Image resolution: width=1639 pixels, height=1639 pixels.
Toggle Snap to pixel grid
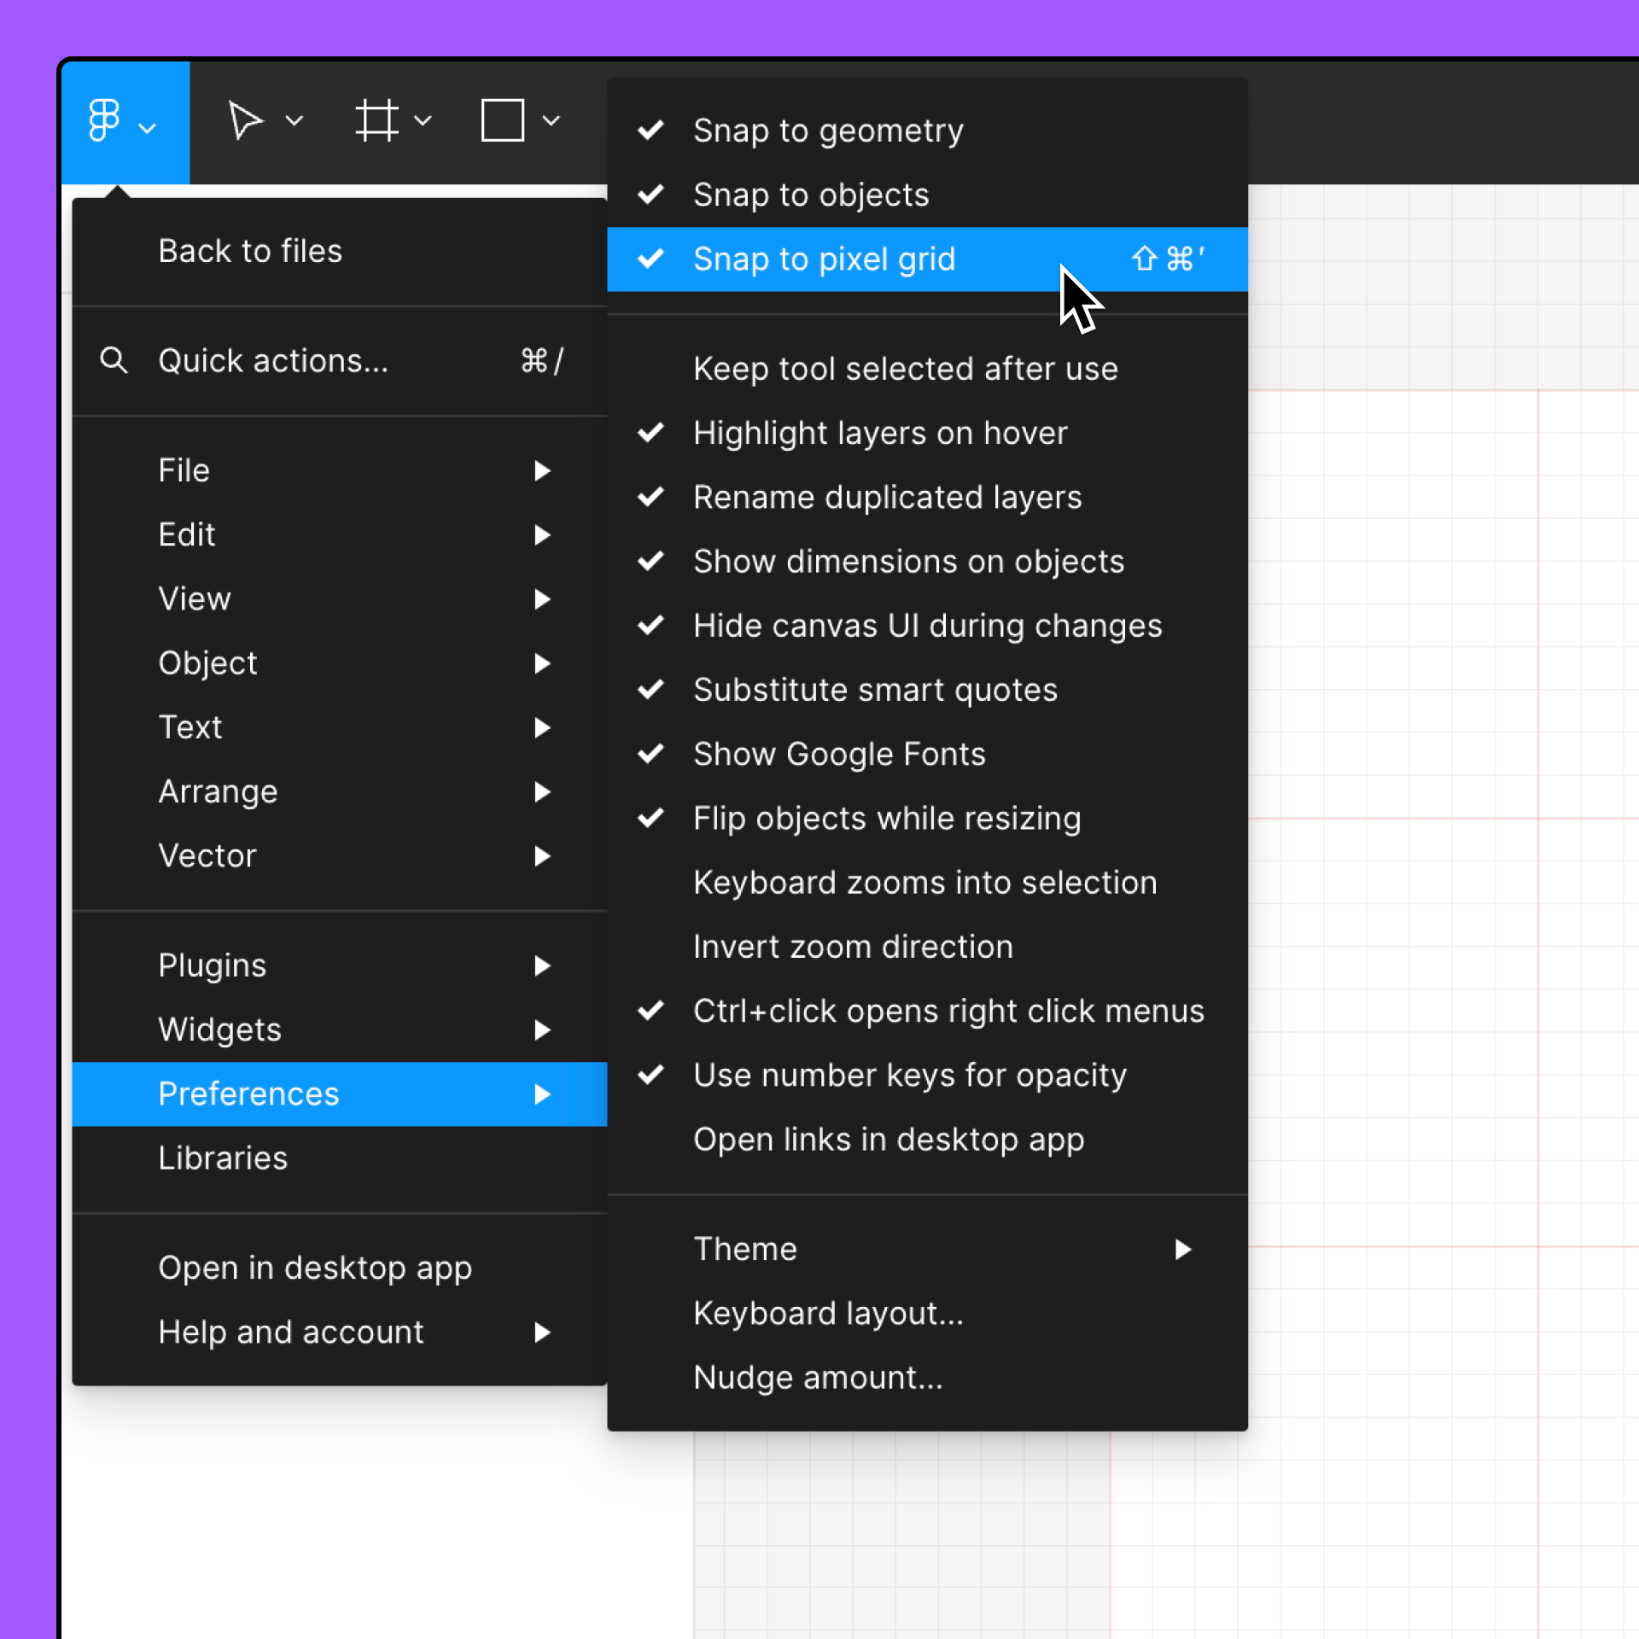pyautogui.click(x=824, y=260)
